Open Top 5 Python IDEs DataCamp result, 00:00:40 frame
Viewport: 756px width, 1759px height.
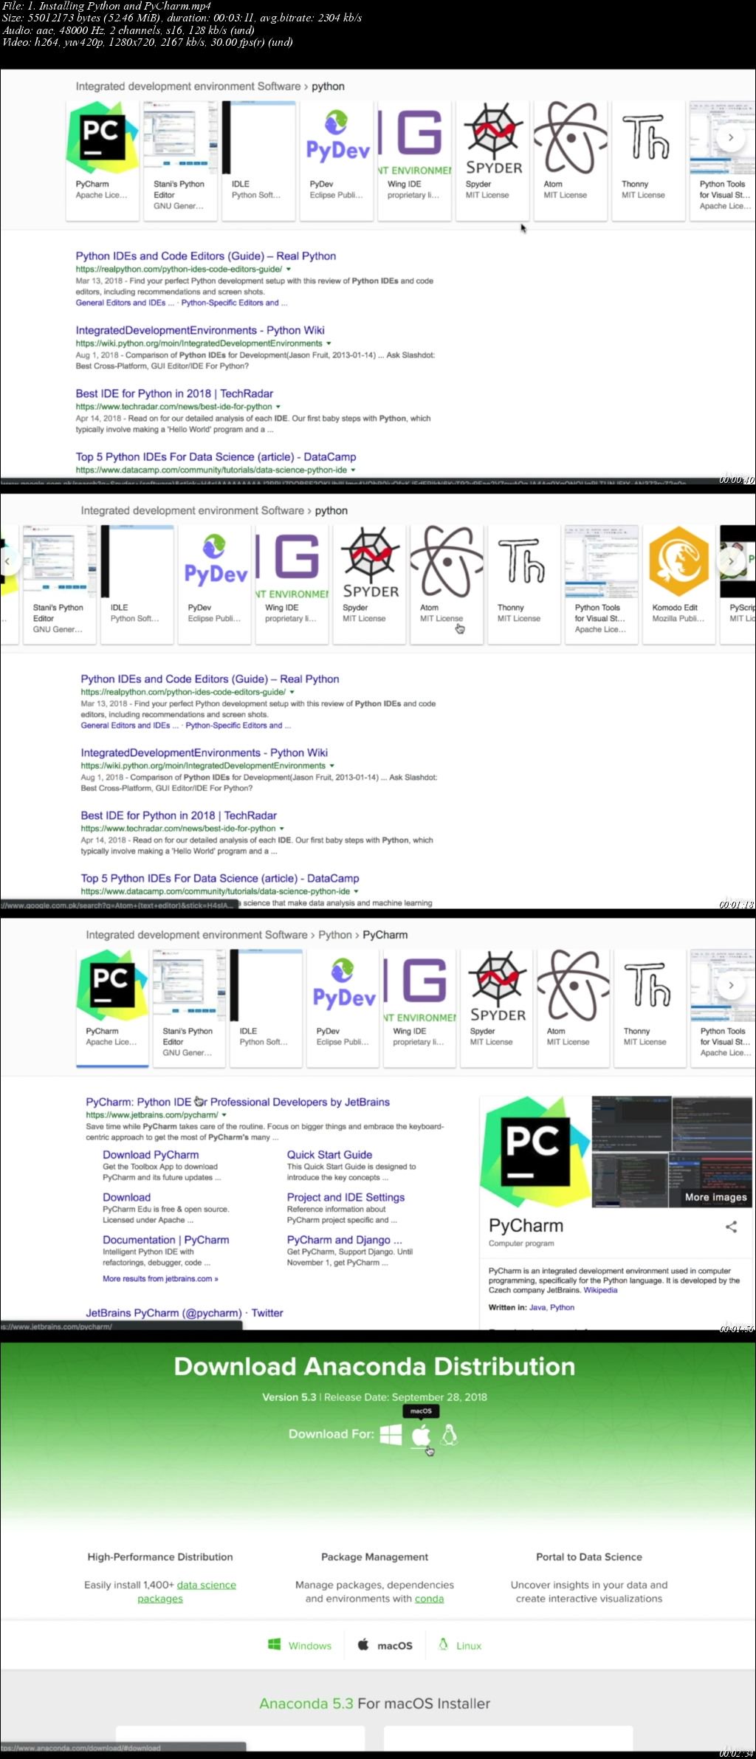216,457
